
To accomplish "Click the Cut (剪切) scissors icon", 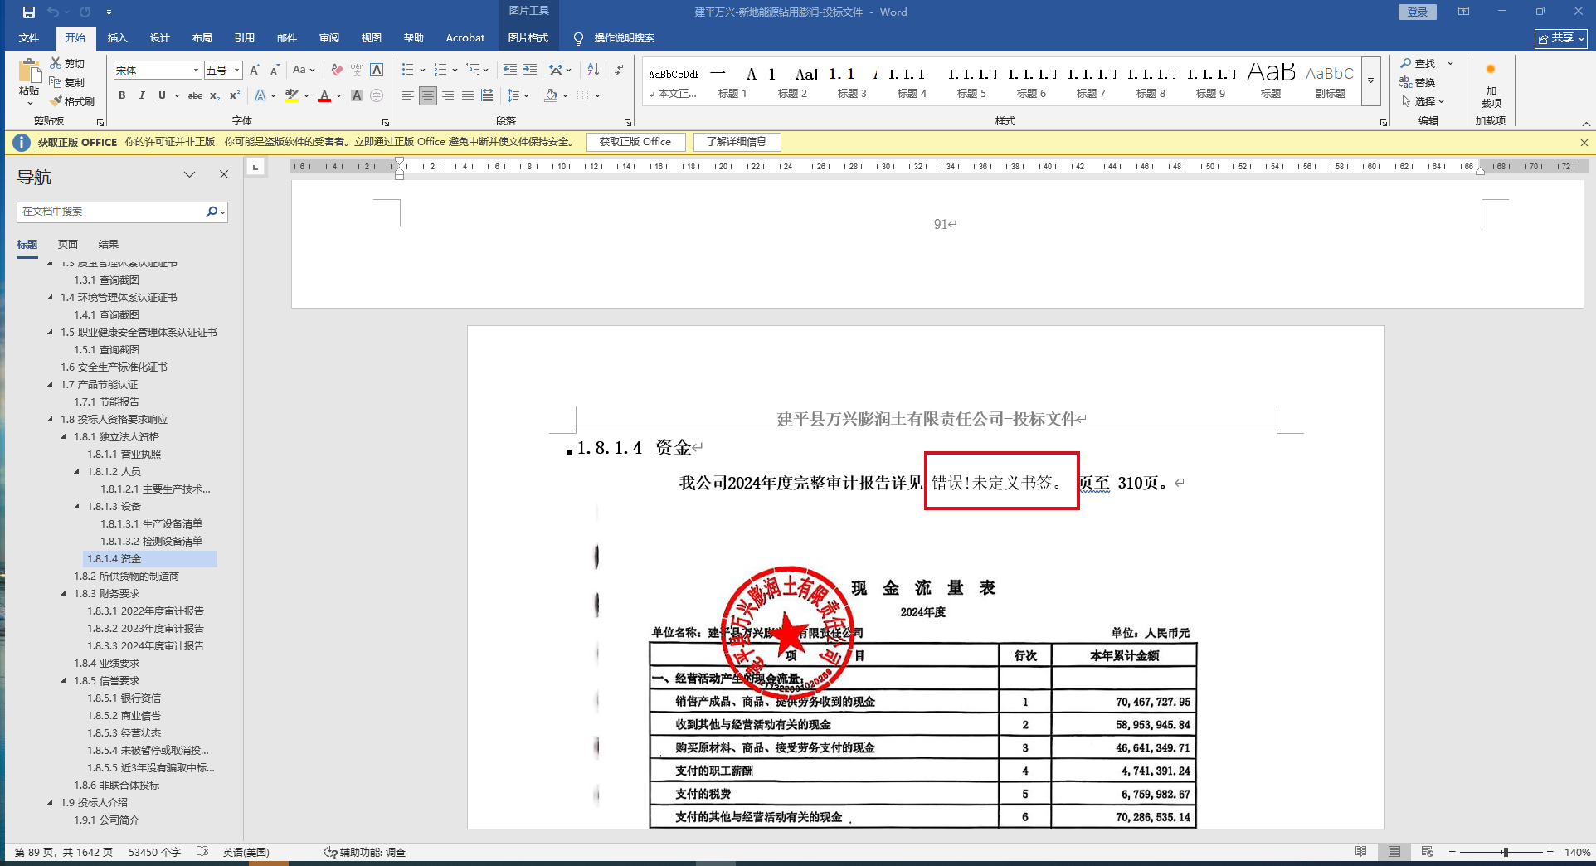I will click(56, 63).
